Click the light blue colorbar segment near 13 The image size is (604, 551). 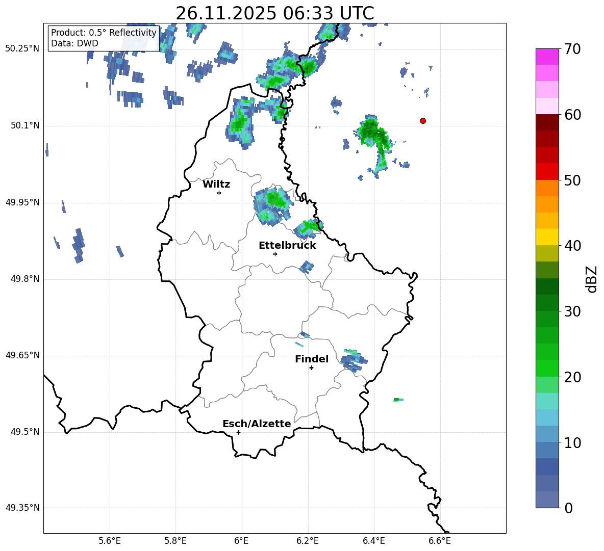click(x=547, y=417)
